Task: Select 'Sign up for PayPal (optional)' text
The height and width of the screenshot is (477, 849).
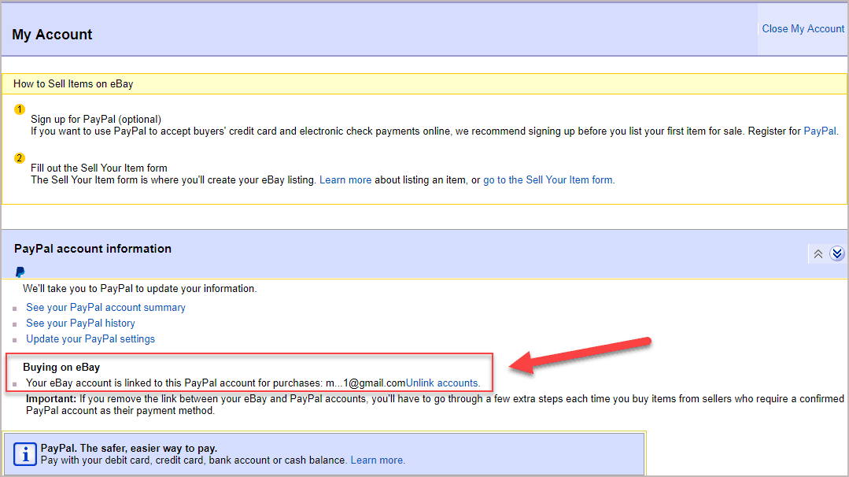Action: (96, 119)
